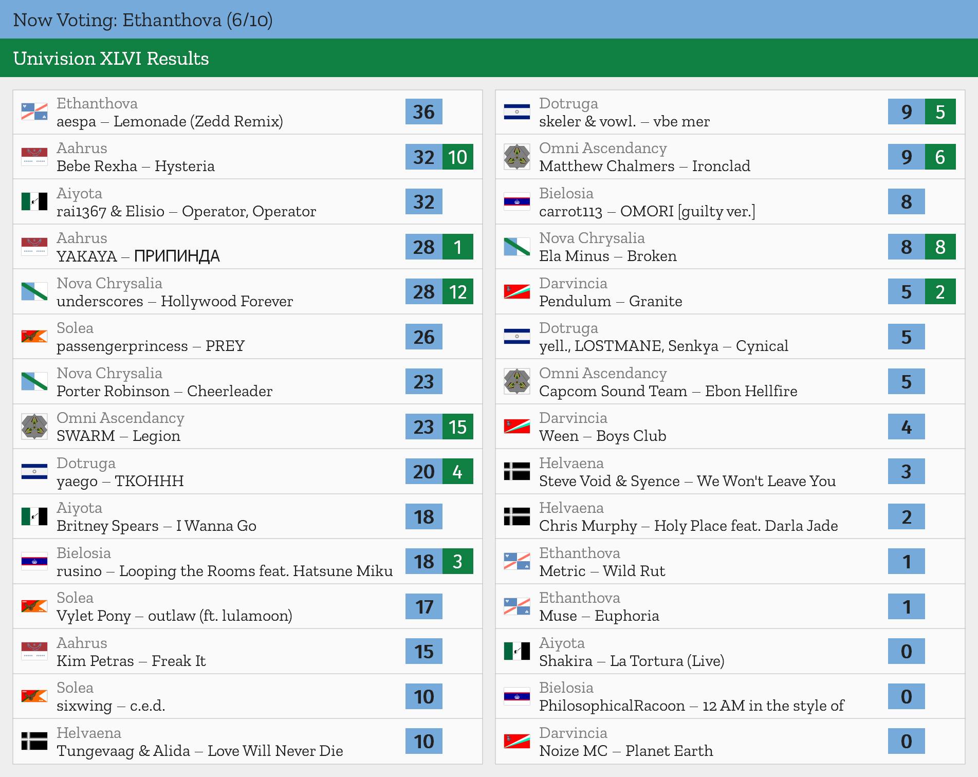Click the green 6 points for Matthew Chalmers – Ironclad
Viewport: 978px width, 777px height.
click(940, 157)
